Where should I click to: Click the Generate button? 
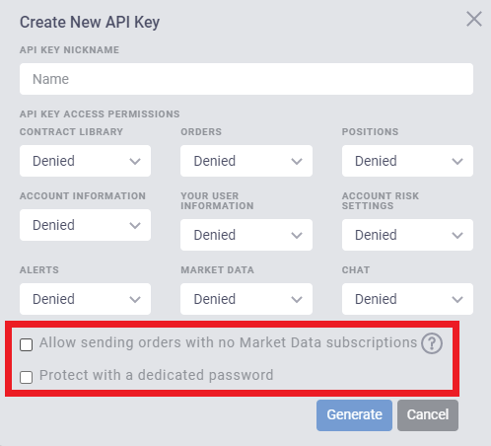(x=354, y=415)
